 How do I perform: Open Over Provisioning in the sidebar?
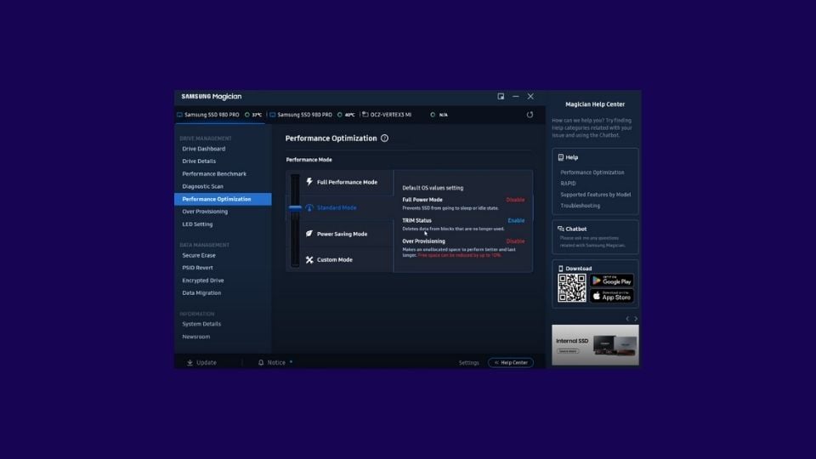pos(205,212)
